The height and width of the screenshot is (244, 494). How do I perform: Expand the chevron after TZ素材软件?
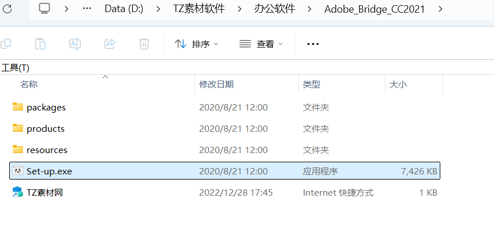click(x=239, y=9)
